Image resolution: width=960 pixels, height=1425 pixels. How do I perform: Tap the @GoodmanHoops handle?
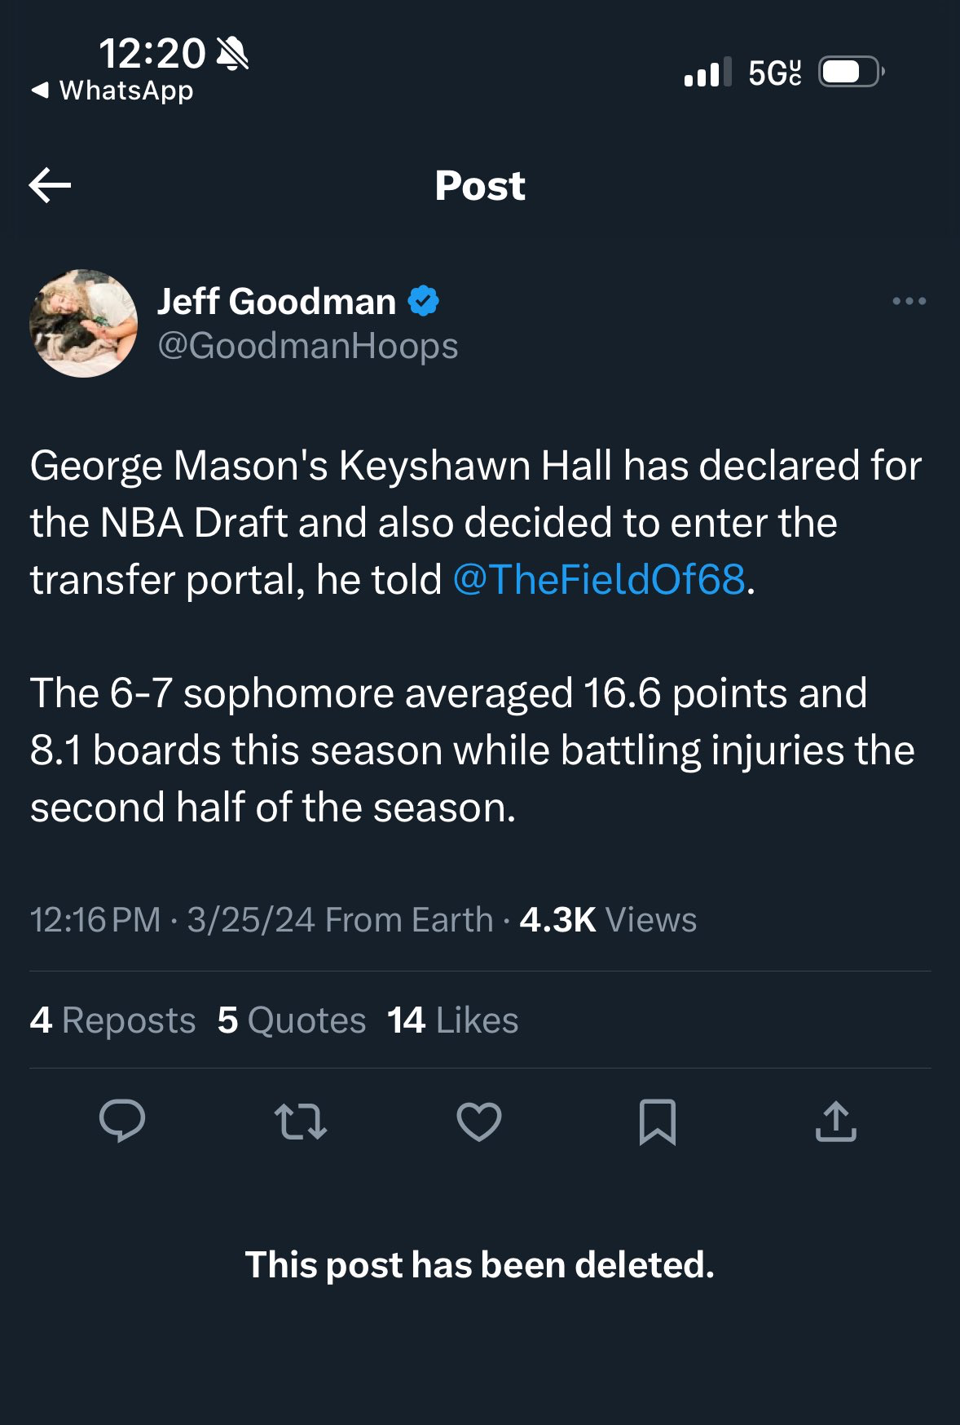pyautogui.click(x=307, y=346)
